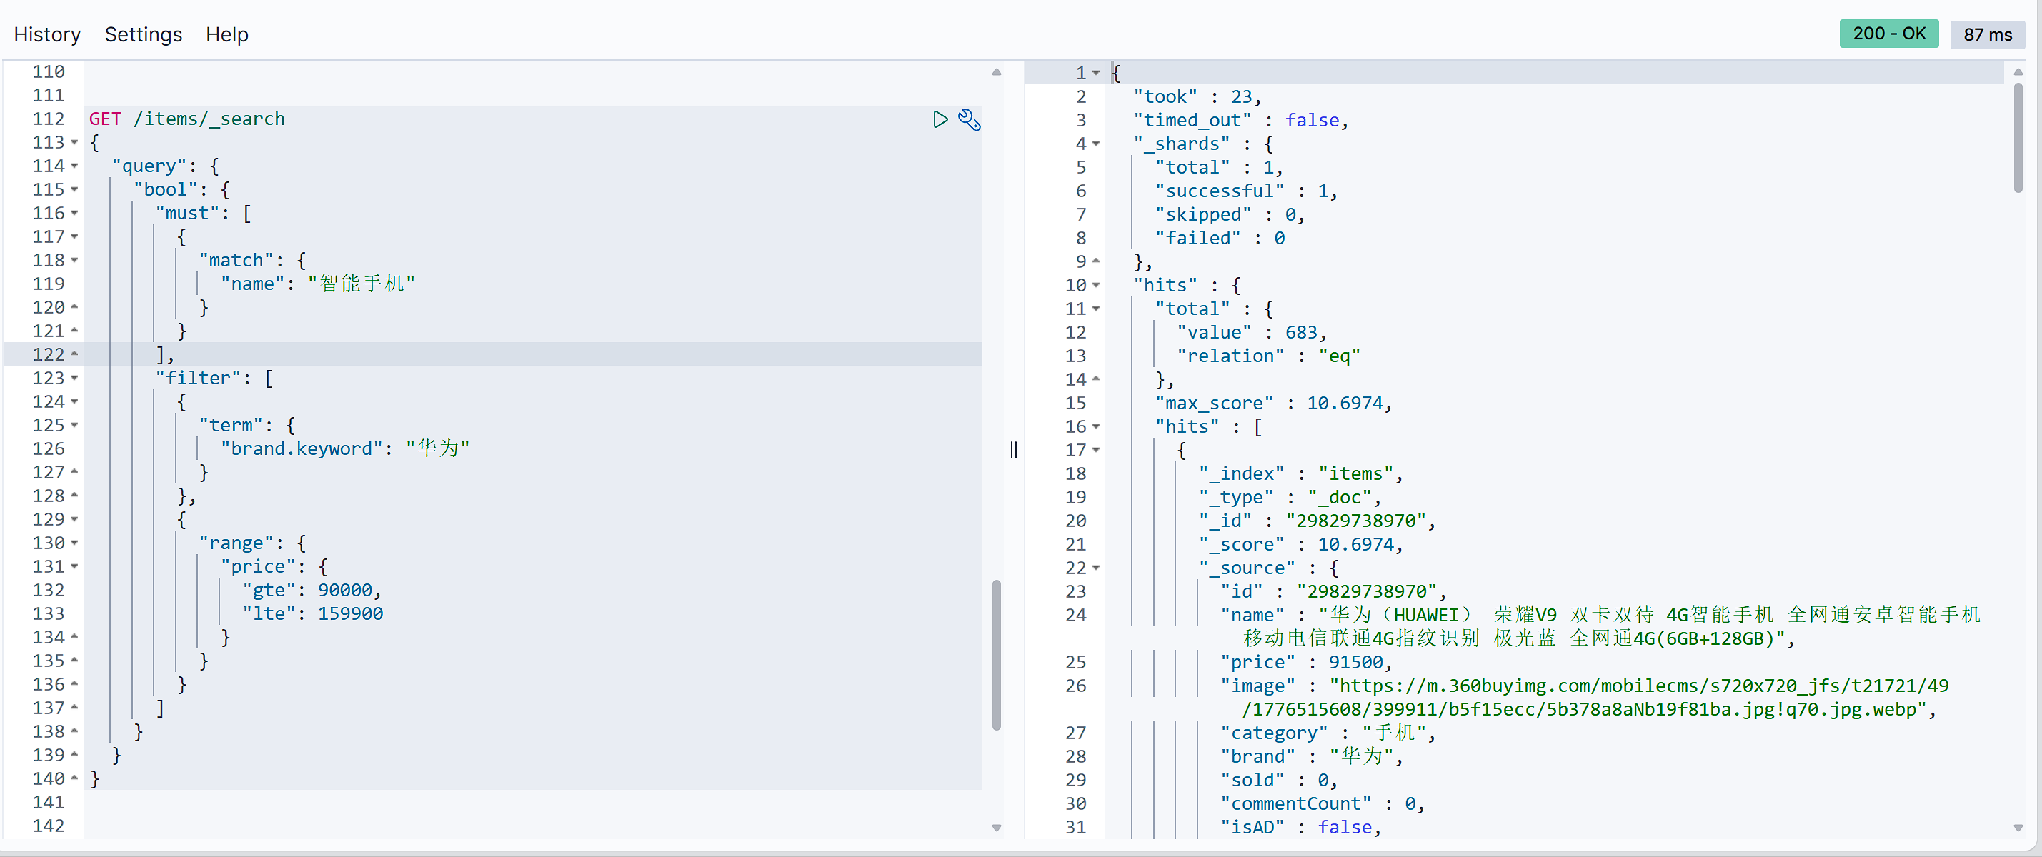This screenshot has height=857, width=2042.
Task: Open the History menu
Action: coord(48,35)
